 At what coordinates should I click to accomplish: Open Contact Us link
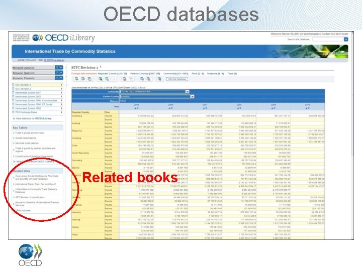coord(328,34)
